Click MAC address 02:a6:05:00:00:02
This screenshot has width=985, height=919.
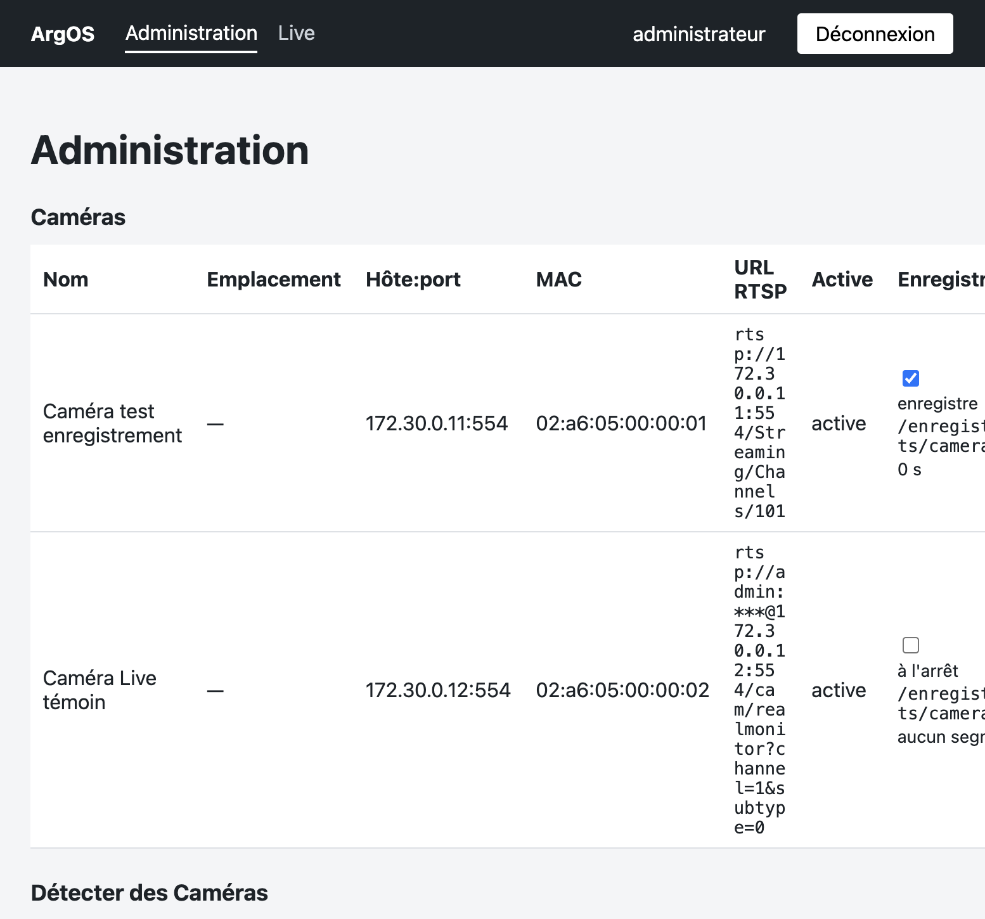point(622,690)
